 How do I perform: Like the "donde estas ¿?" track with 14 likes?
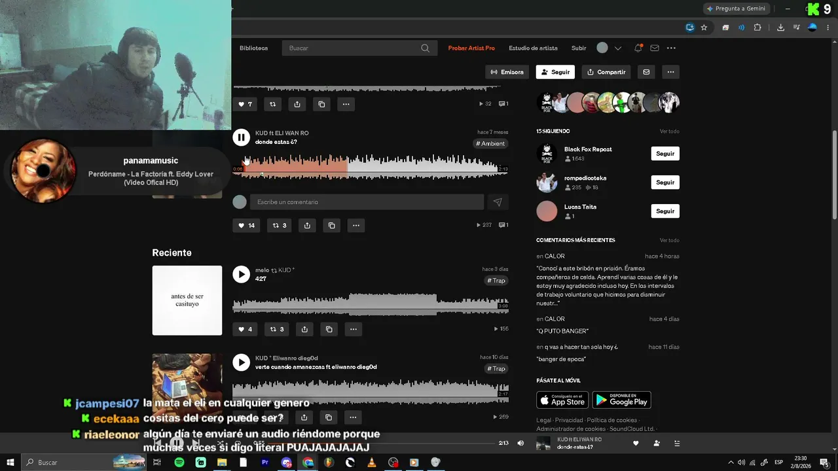247,225
